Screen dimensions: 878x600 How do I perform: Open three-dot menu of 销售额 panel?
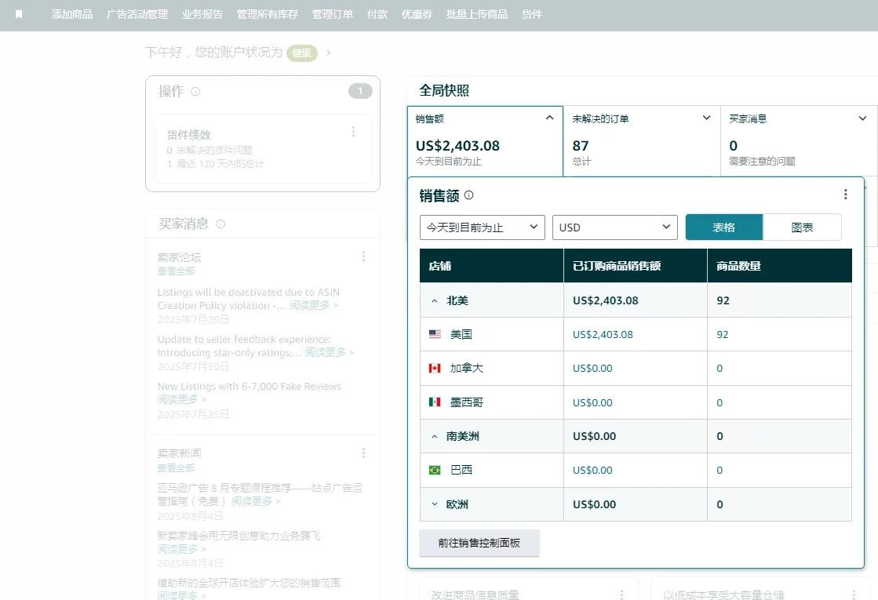846,195
